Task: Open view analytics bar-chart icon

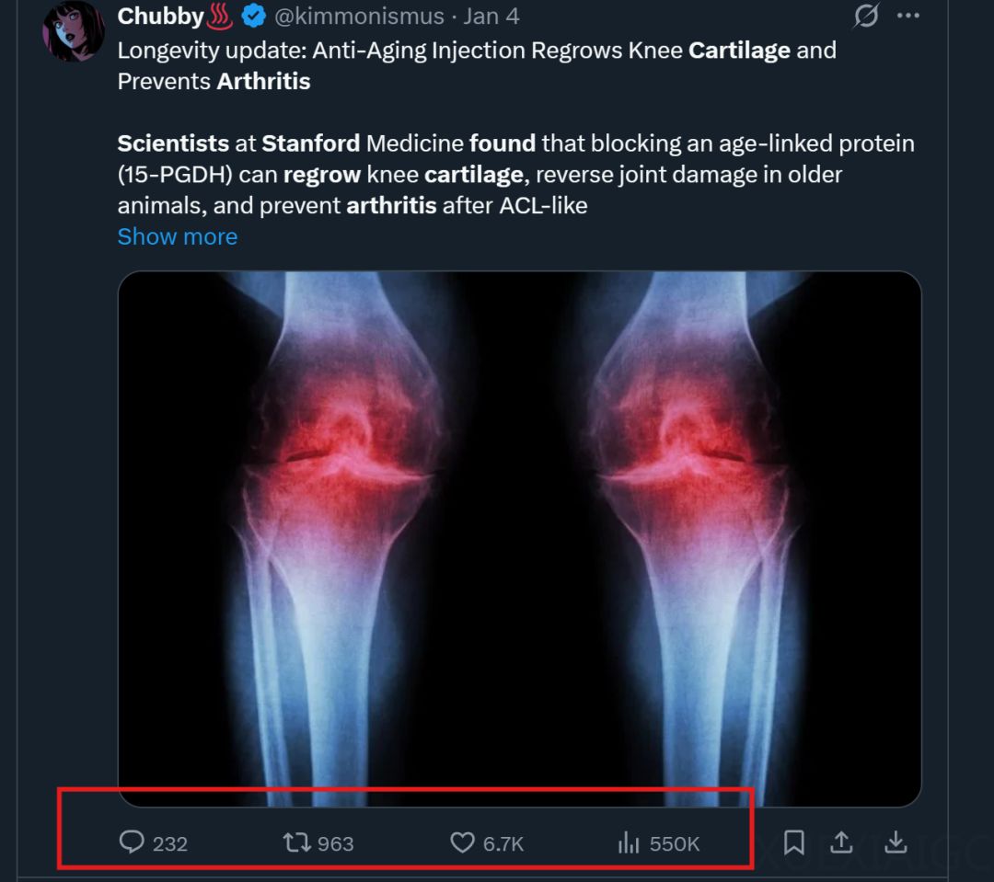Action: (x=629, y=842)
